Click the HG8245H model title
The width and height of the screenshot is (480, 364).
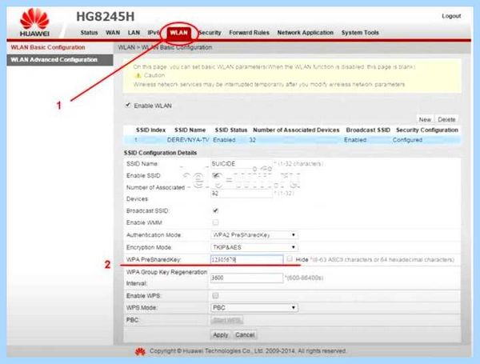(106, 17)
